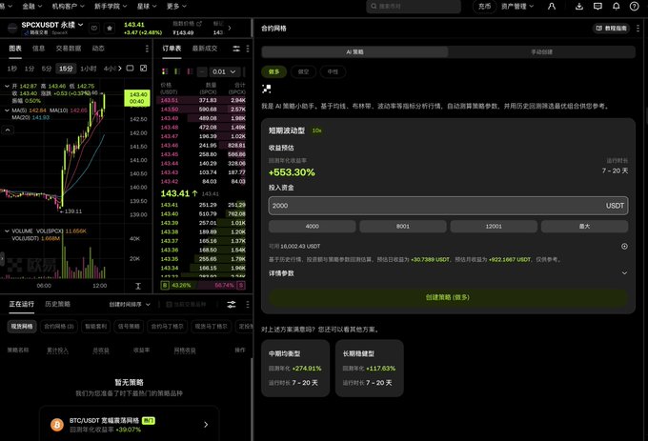Open the chat support icon
This screenshot has width=648, height=441.
[597, 7]
